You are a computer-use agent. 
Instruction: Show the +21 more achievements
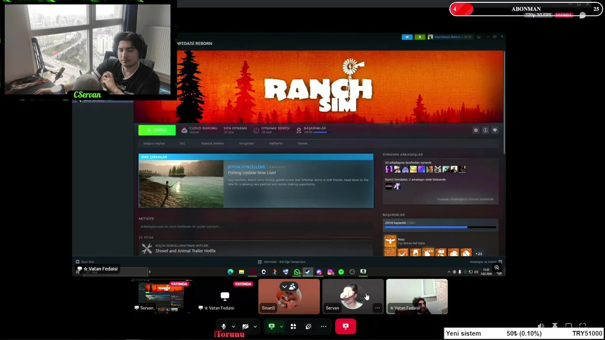479,254
